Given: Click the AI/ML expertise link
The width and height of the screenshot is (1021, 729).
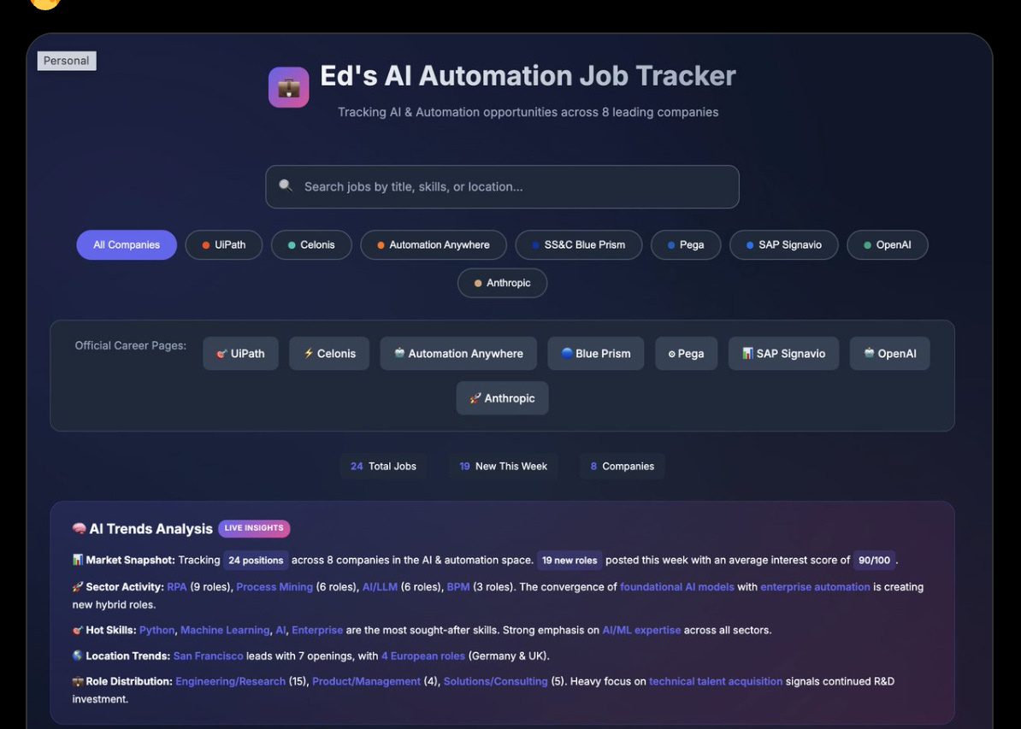Looking at the screenshot, I should coord(641,630).
